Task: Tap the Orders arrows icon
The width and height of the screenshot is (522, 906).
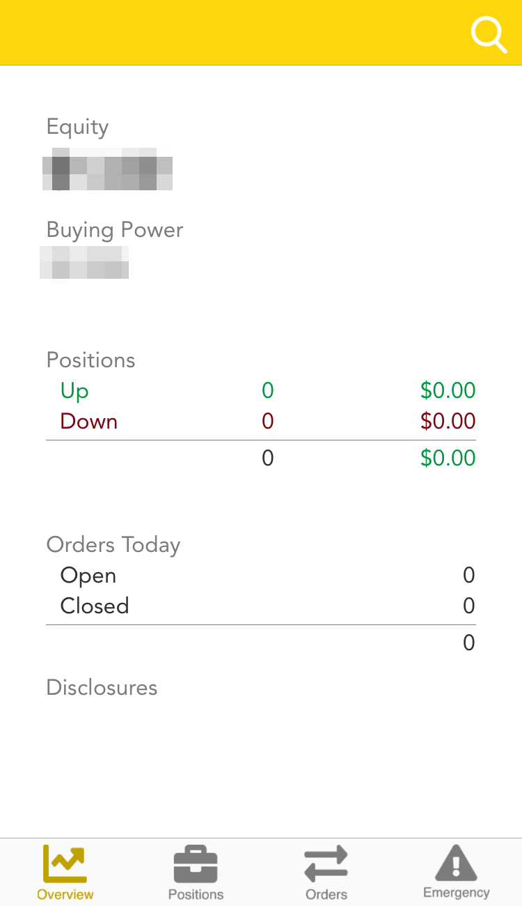Action: click(x=326, y=864)
